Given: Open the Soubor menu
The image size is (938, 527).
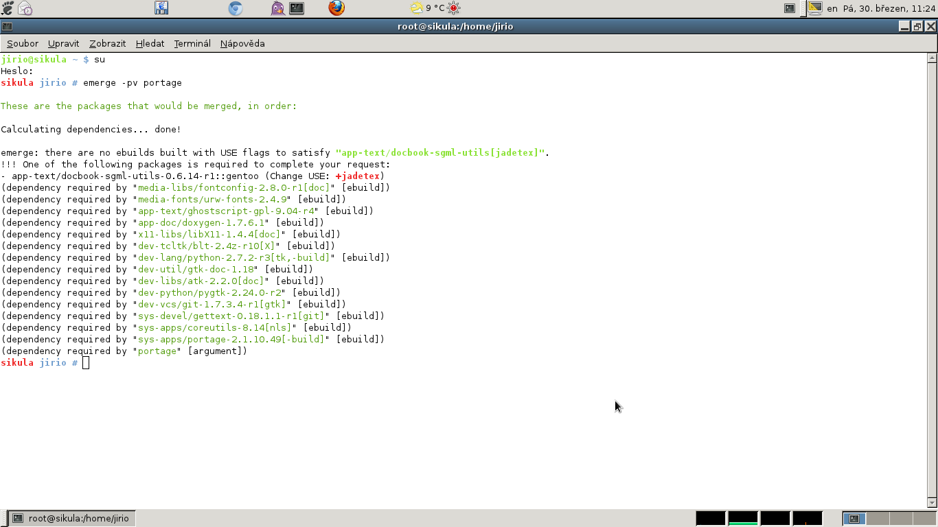Looking at the screenshot, I should tap(23, 43).
